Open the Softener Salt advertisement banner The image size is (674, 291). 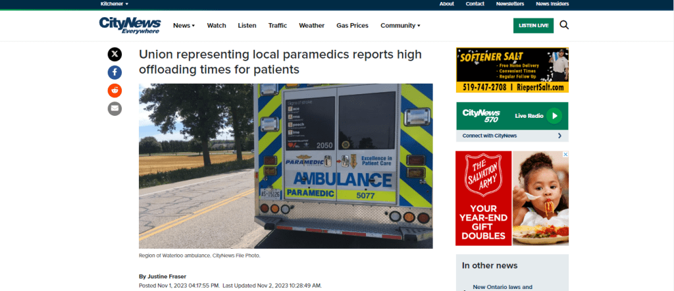click(512, 70)
